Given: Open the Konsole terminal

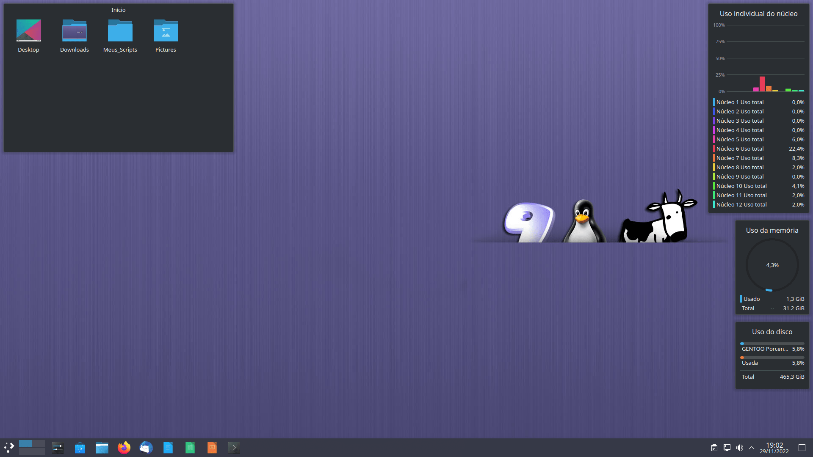Looking at the screenshot, I should (234, 447).
